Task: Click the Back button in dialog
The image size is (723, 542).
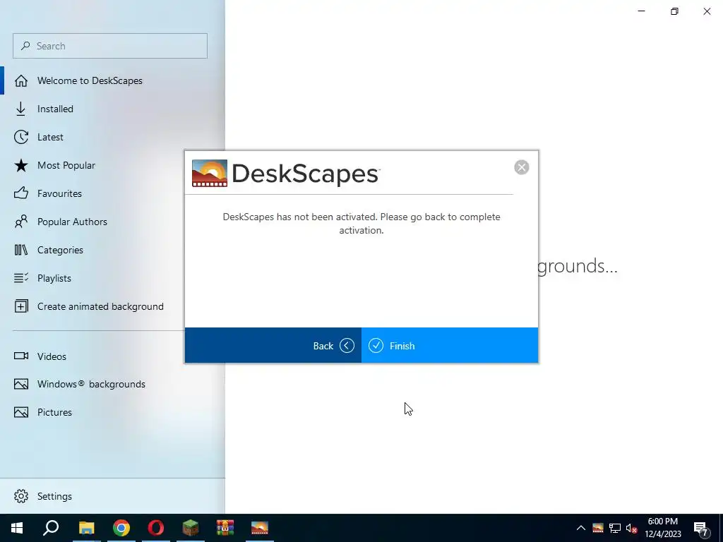Action: (273, 346)
